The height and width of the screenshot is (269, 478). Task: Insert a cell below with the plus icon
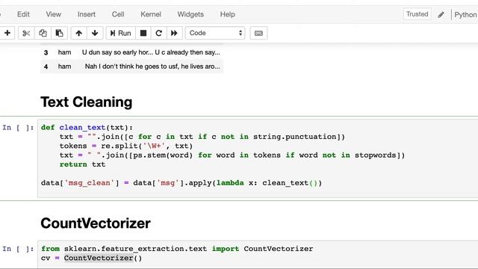[7, 33]
